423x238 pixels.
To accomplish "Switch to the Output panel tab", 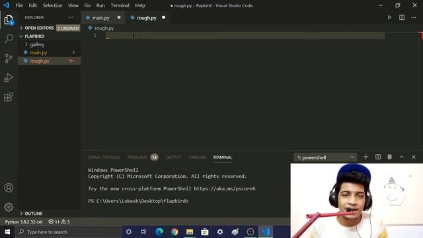I will [x=173, y=157].
